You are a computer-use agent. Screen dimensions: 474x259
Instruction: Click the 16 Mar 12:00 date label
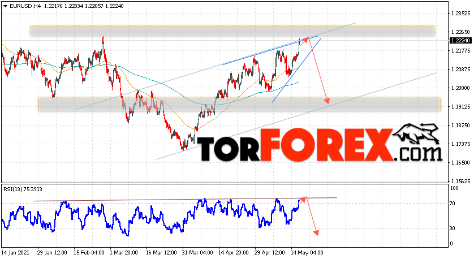pos(161,252)
